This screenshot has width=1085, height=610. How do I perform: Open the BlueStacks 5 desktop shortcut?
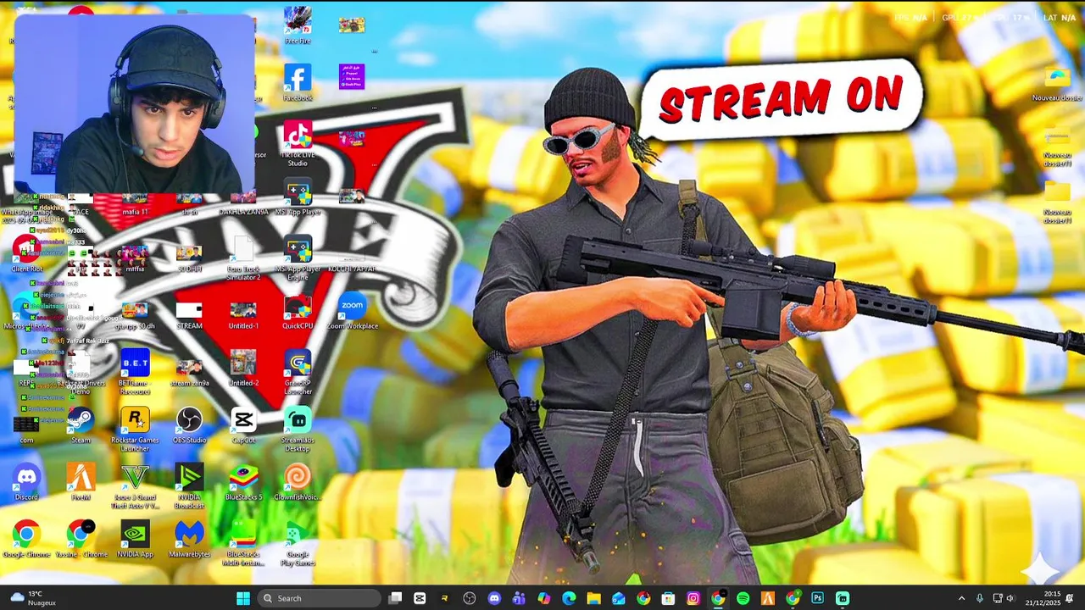(243, 482)
